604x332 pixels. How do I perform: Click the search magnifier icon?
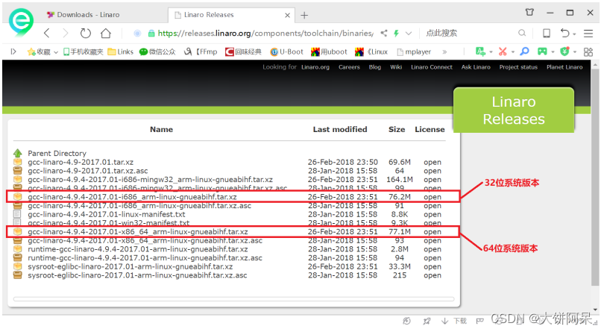pos(521,33)
